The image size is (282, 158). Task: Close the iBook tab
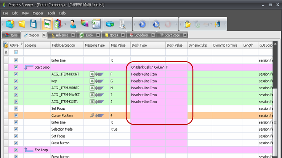coord(99,35)
